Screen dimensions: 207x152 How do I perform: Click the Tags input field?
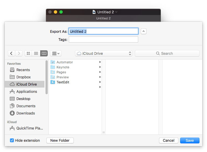(103, 39)
